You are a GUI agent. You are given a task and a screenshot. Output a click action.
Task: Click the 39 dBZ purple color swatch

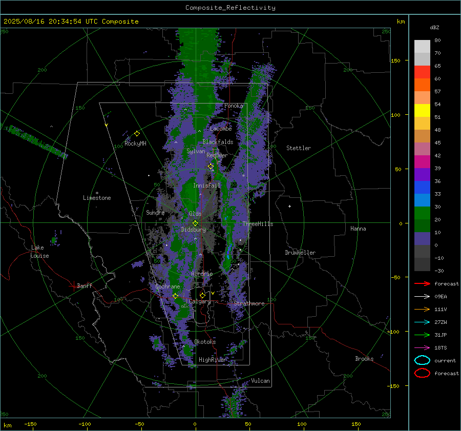[x=422, y=175]
